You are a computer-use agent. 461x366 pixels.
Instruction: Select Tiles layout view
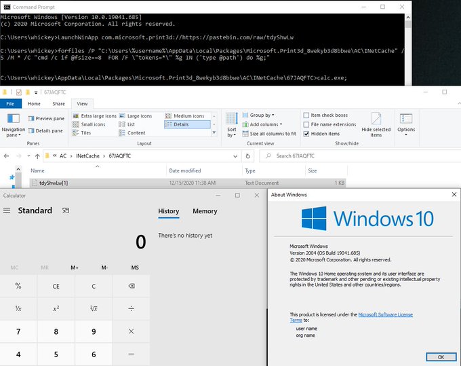[x=82, y=133]
